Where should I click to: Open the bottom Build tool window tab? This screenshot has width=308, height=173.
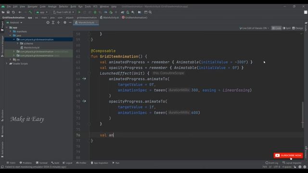tap(55, 163)
